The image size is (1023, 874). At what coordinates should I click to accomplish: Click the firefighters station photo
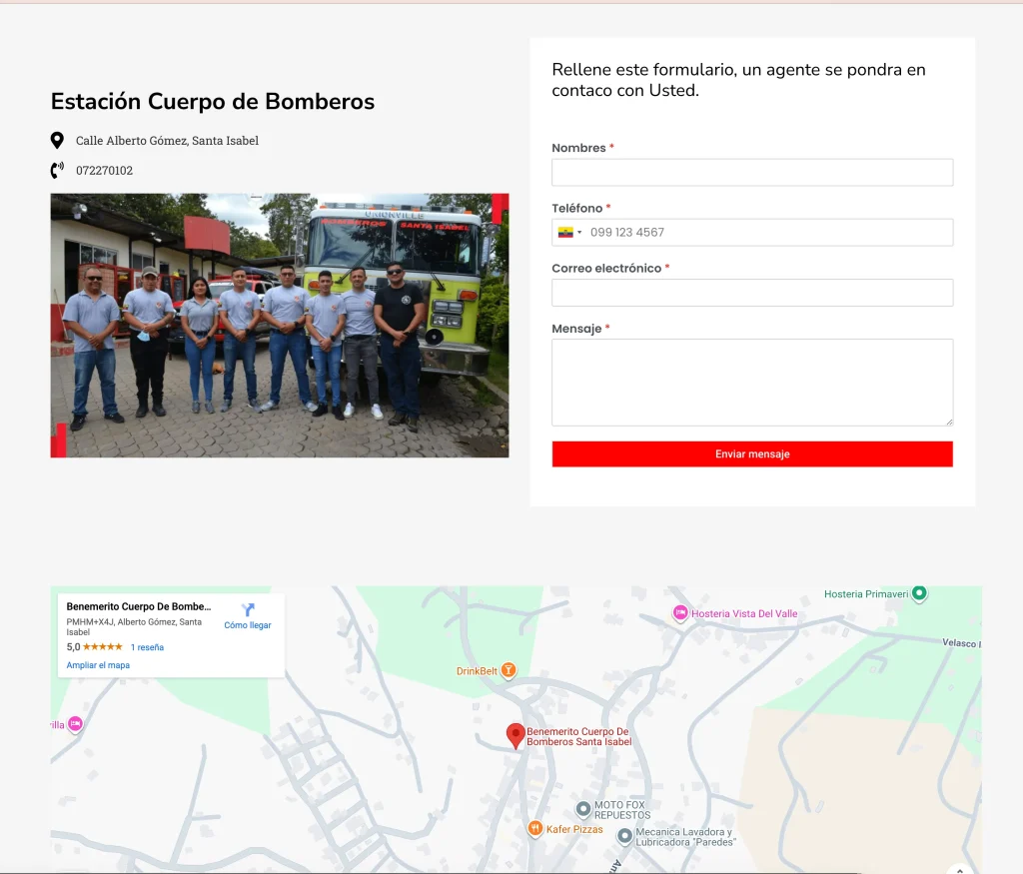click(279, 326)
